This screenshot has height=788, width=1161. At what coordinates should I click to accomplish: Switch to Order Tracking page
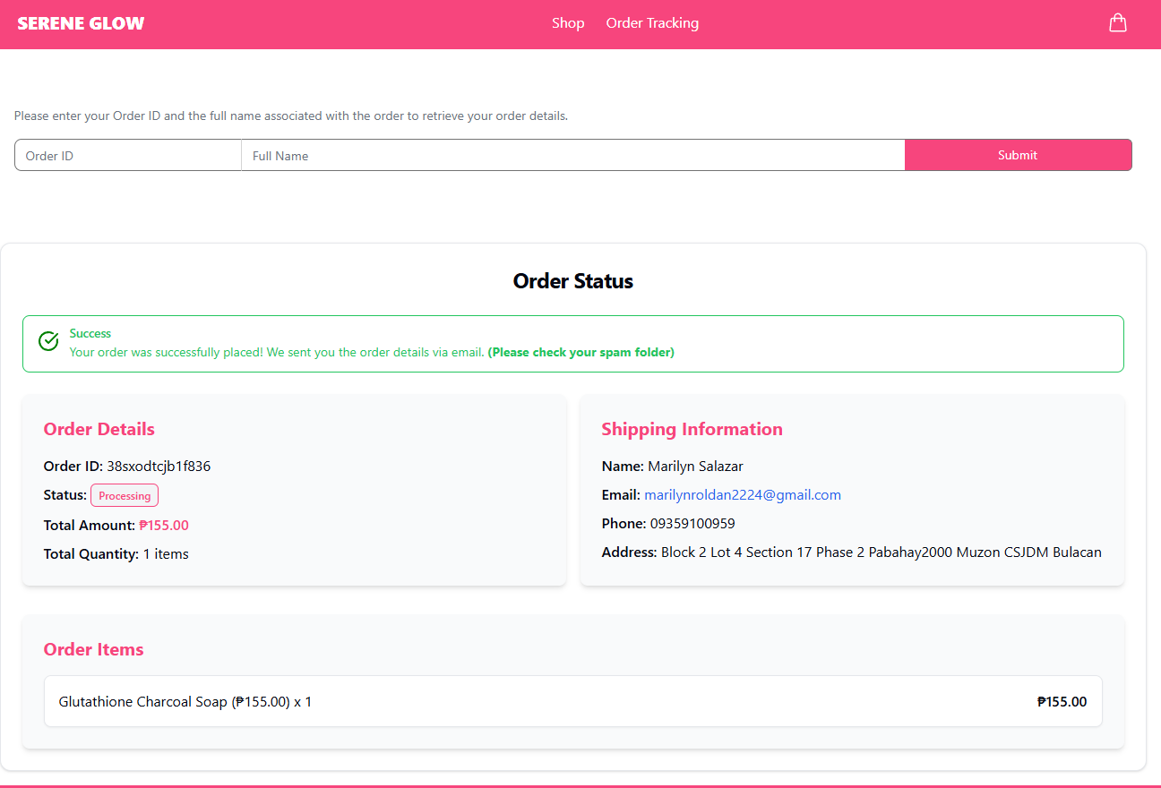(x=652, y=23)
